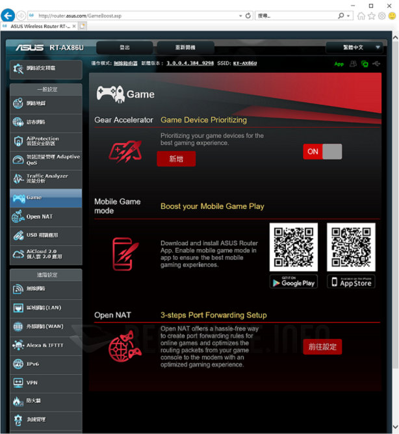Click the browser back arrow button
This screenshot has width=399, height=434.
pyautogui.click(x=8, y=16)
